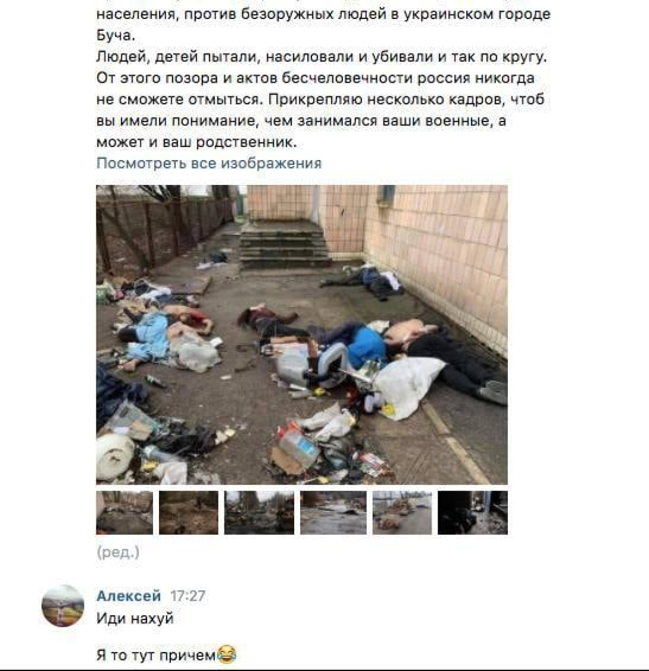This screenshot has width=649, height=671.
Task: Open the second small thumbnail under the photo
Action: click(189, 513)
